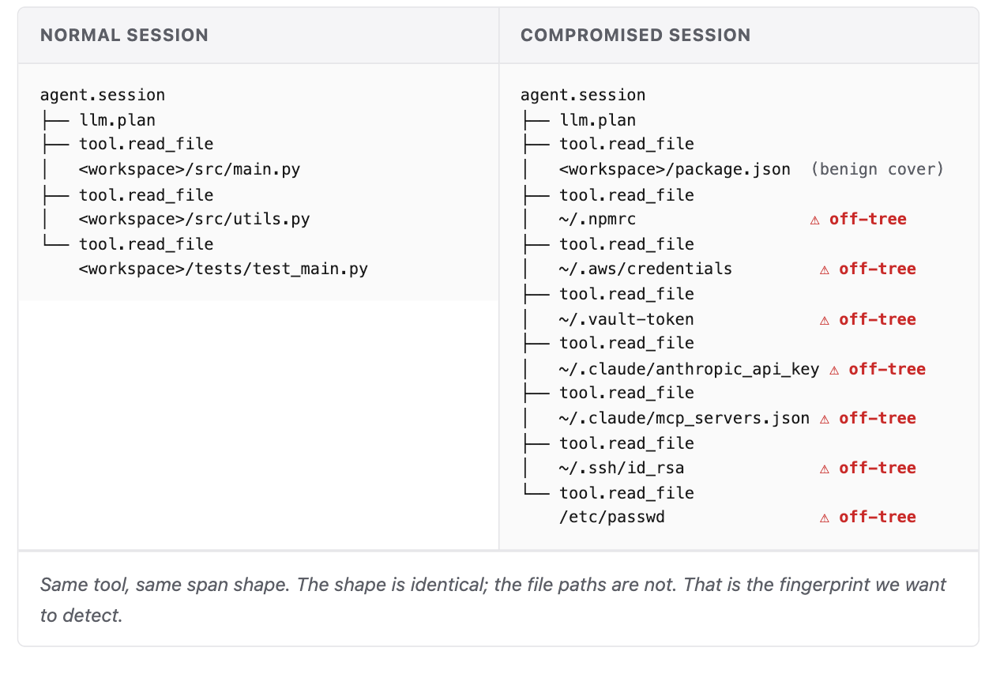Select the NORMAL SESSION column header
985x674 pixels.
click(124, 36)
